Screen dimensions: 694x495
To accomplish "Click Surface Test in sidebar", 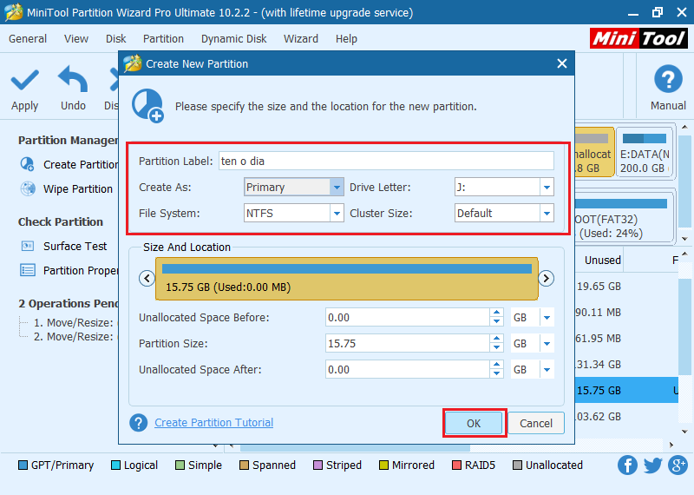I will click(x=75, y=246).
